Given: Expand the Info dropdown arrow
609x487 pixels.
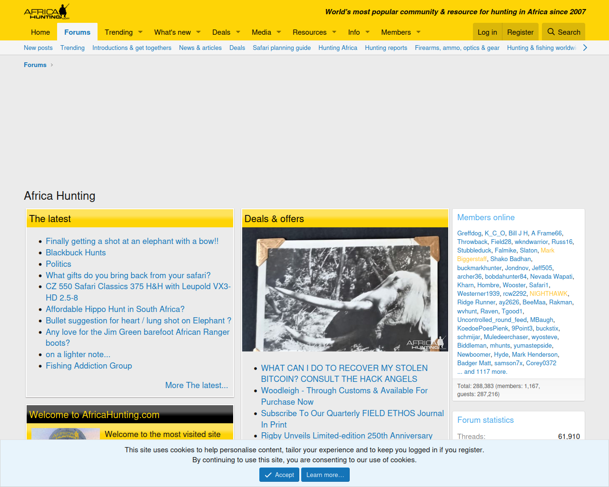Looking at the screenshot, I should [367, 32].
